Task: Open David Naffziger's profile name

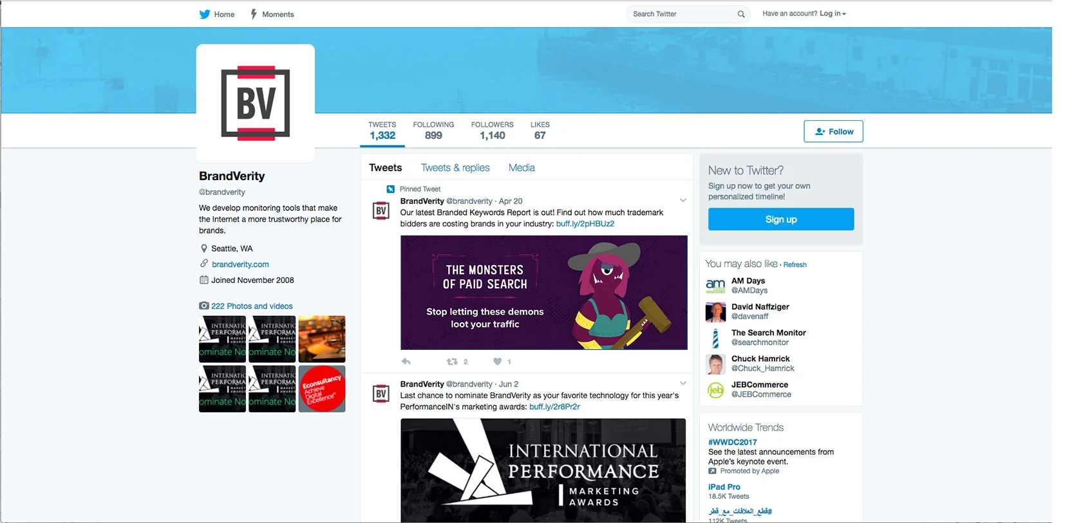Action: 760,307
